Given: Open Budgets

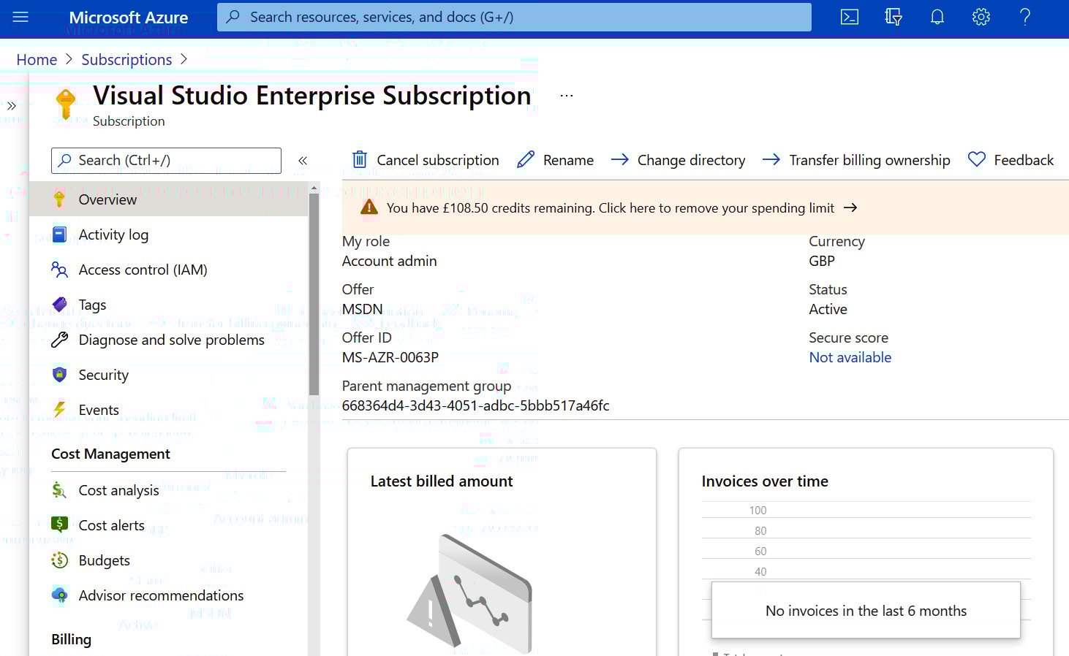Looking at the screenshot, I should pos(169,560).
